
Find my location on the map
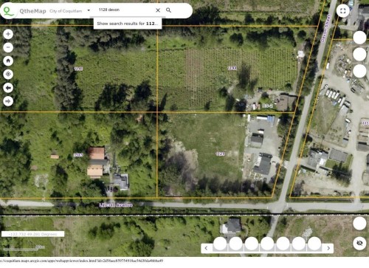8,74
